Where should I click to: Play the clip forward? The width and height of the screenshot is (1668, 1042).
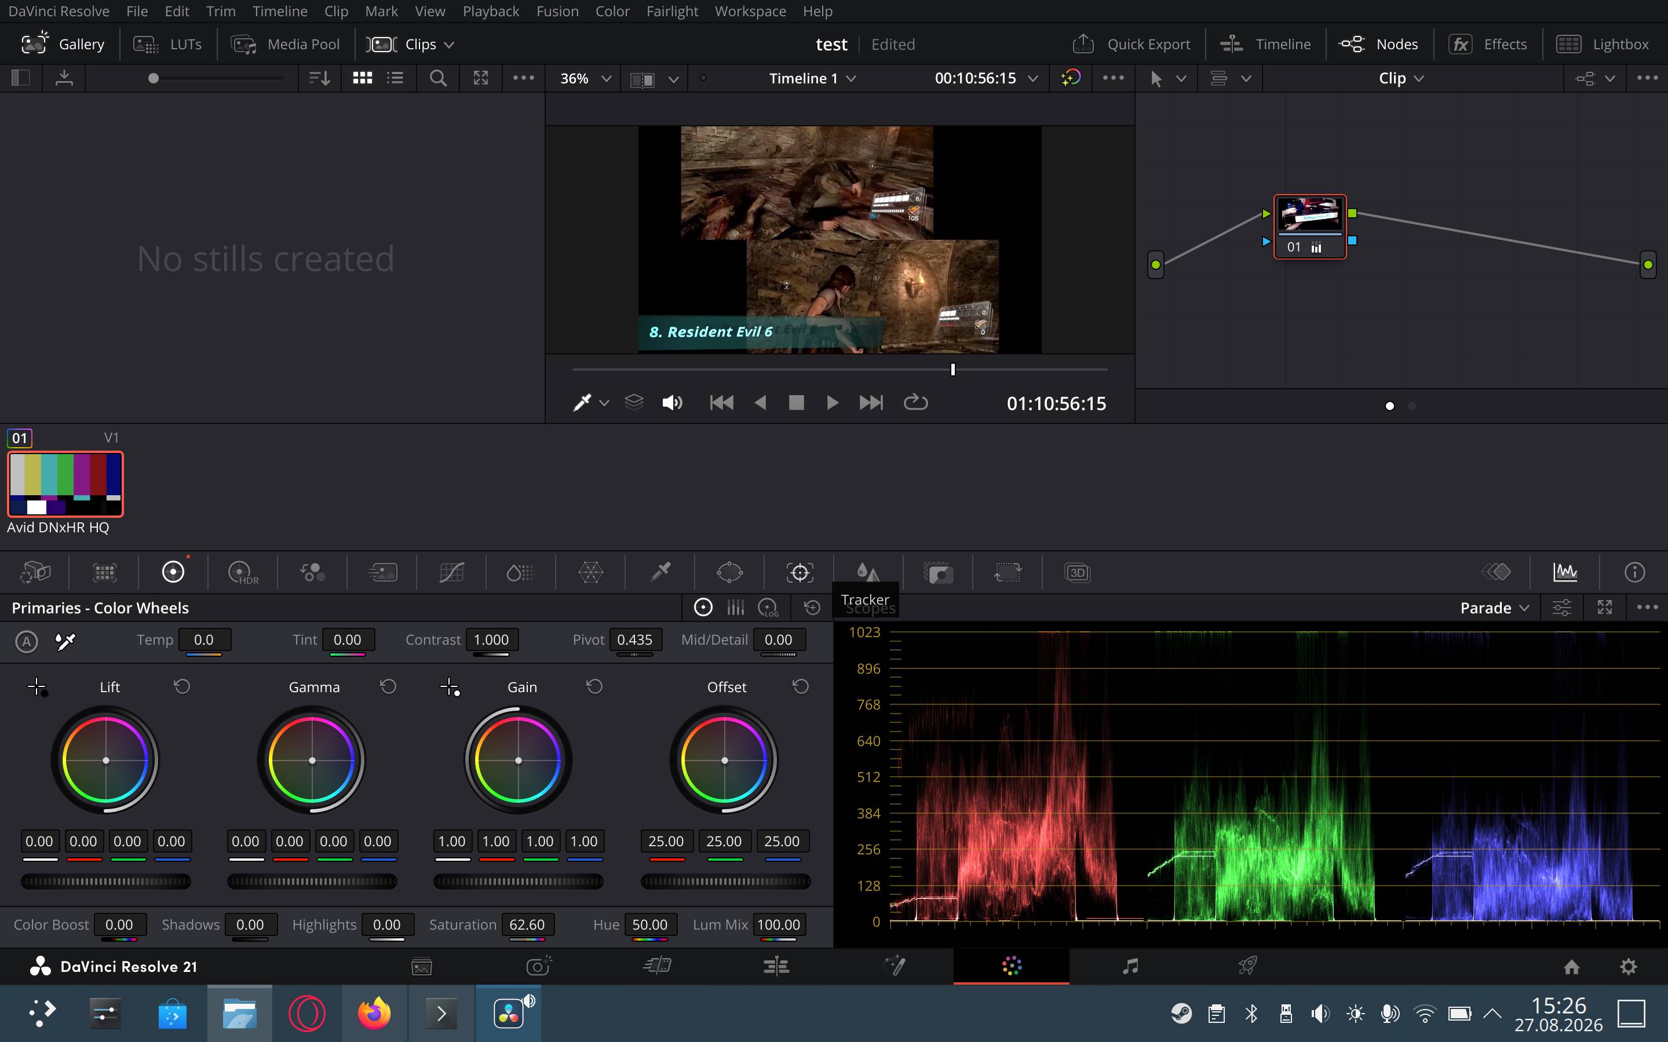point(832,403)
